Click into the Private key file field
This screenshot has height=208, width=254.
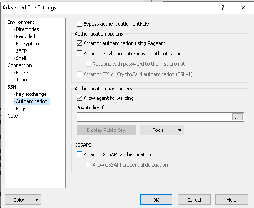pos(154,117)
